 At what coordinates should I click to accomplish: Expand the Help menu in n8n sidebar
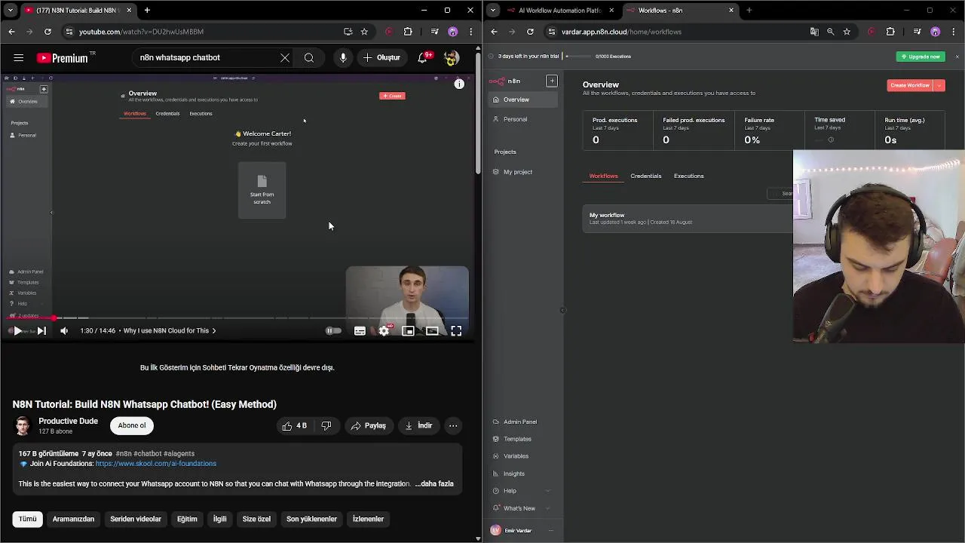[x=523, y=491]
